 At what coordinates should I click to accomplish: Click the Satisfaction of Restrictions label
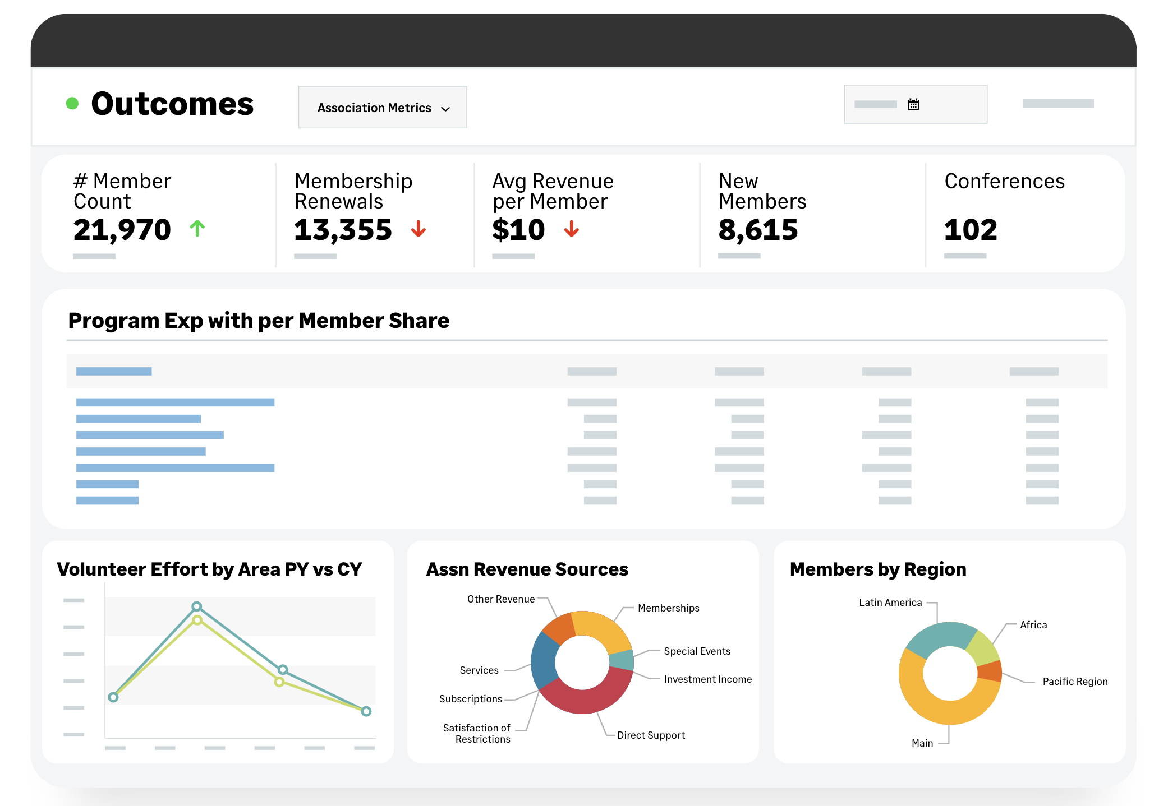click(x=477, y=734)
